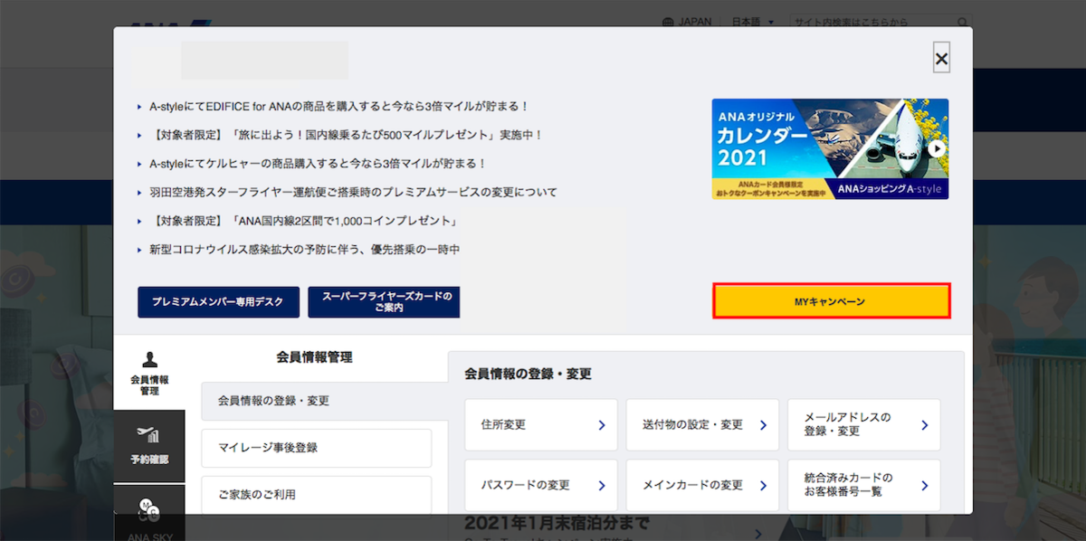Click the site search input field
The image size is (1086, 541).
pos(872,23)
